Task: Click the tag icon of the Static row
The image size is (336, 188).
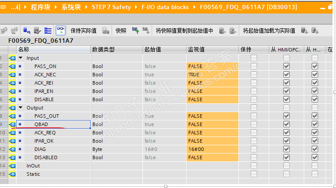Action: coord(12,174)
